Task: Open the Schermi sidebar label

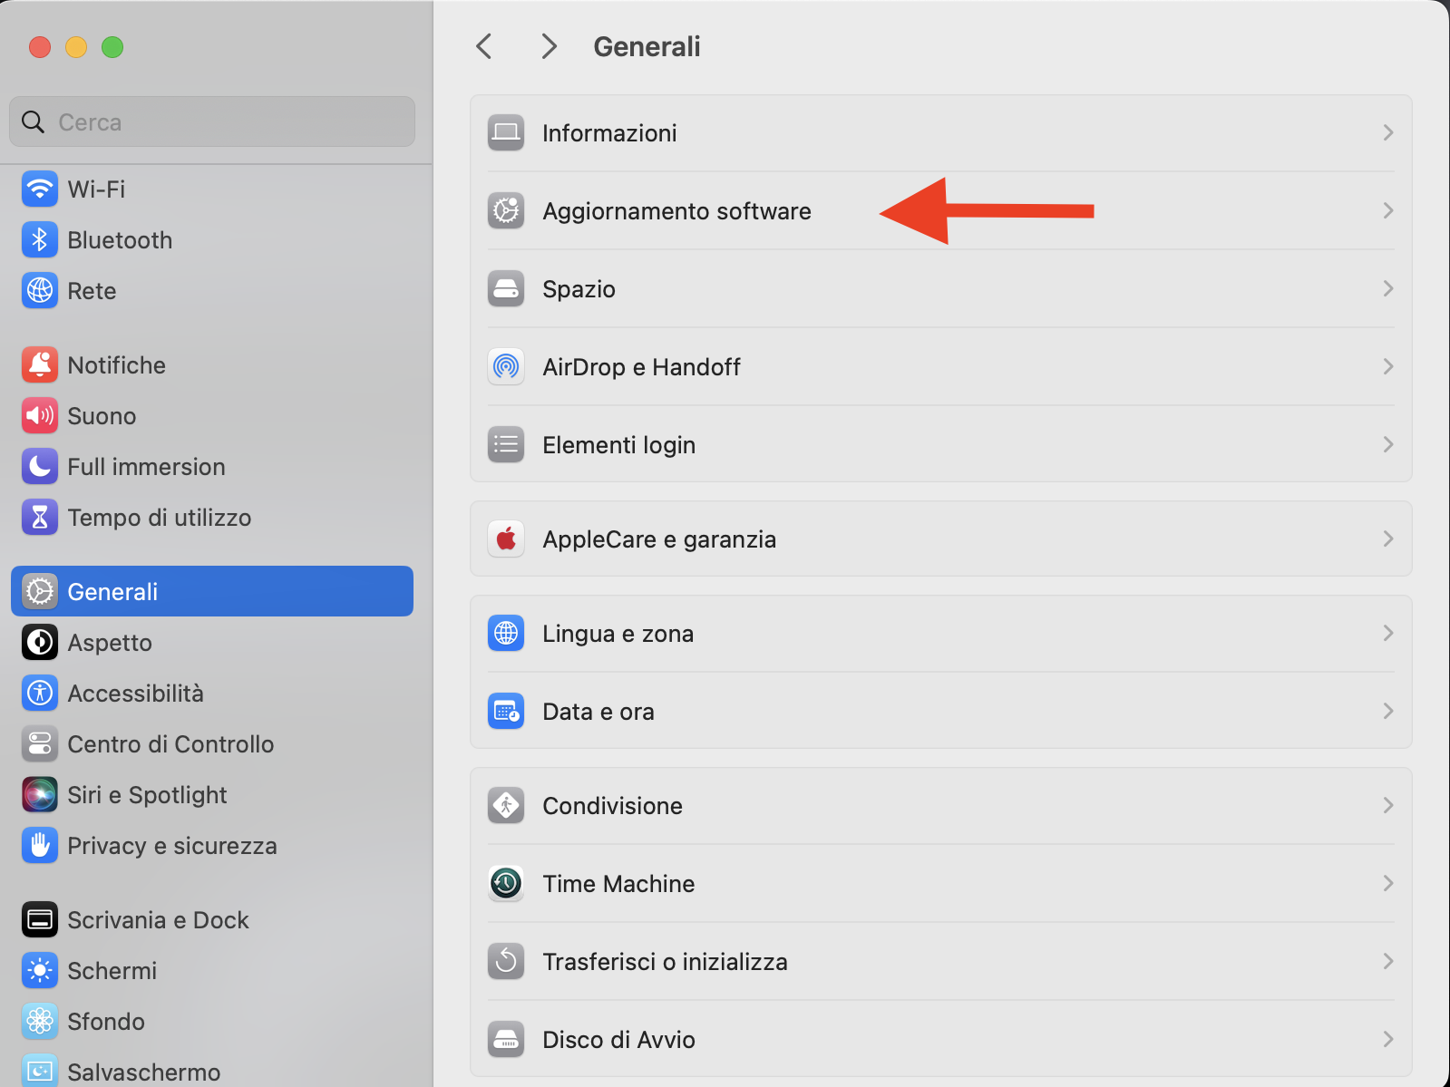Action: [112, 971]
